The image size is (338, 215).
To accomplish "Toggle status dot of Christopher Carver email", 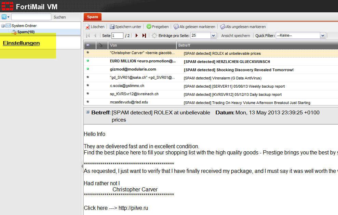I will coord(88,52).
